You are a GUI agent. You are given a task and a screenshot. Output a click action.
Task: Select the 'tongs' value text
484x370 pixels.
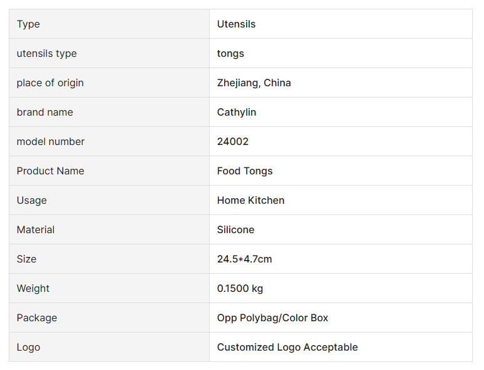(x=230, y=54)
